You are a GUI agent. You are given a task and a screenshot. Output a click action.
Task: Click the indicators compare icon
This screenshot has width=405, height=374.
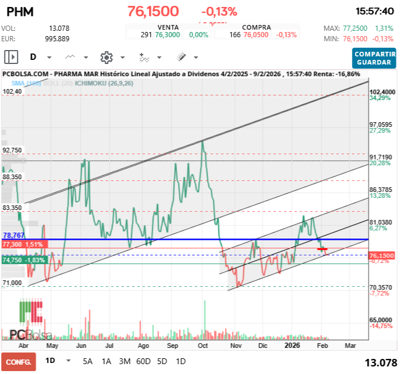coord(144,57)
